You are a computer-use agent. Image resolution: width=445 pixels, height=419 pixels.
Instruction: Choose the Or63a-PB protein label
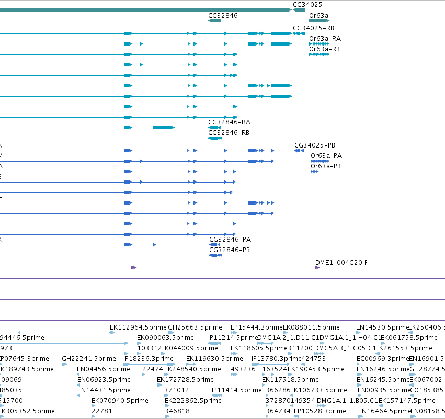(326, 166)
